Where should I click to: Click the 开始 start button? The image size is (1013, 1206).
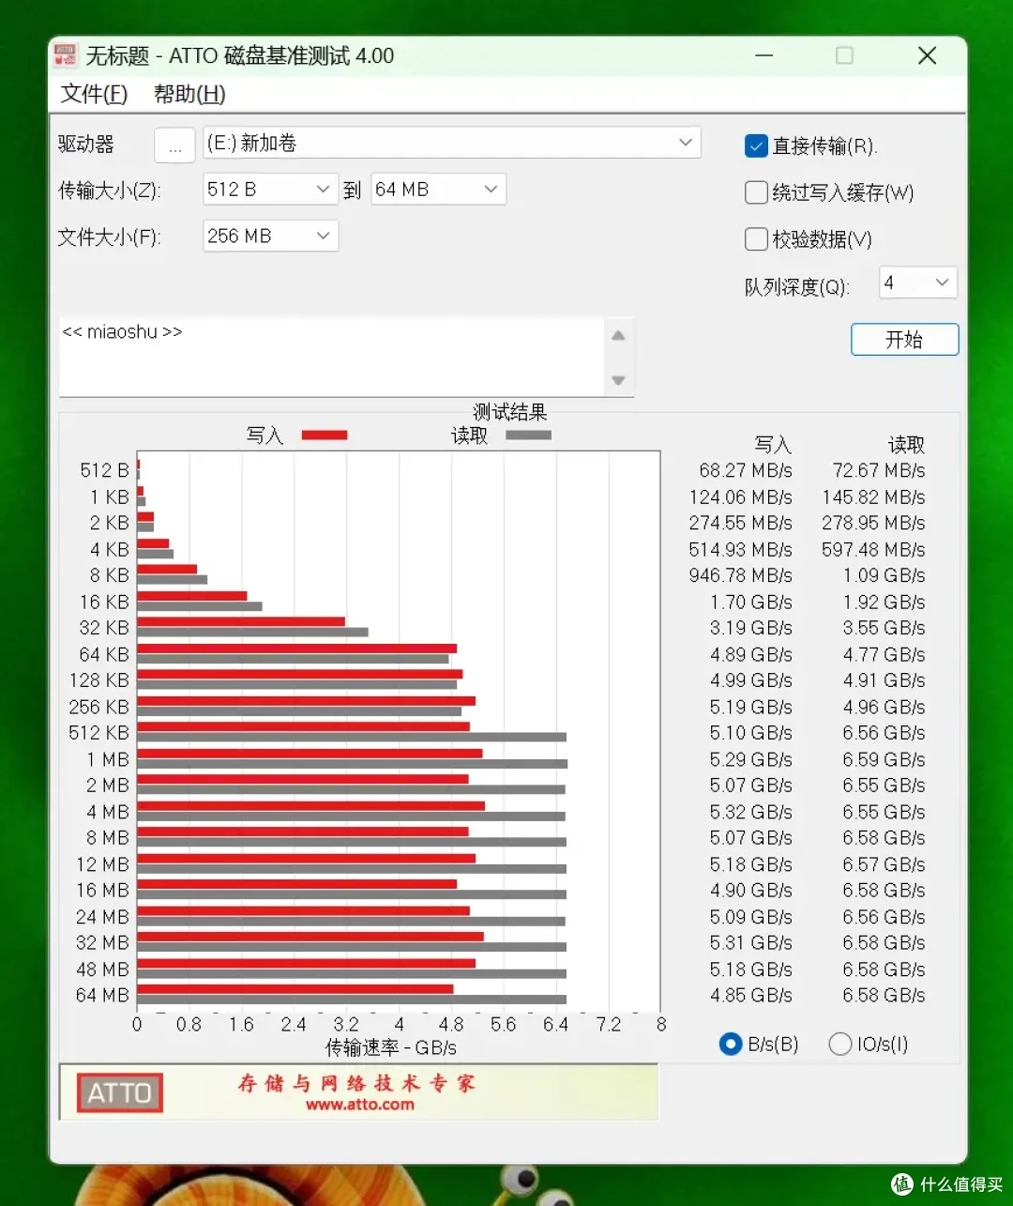pyautogui.click(x=904, y=340)
